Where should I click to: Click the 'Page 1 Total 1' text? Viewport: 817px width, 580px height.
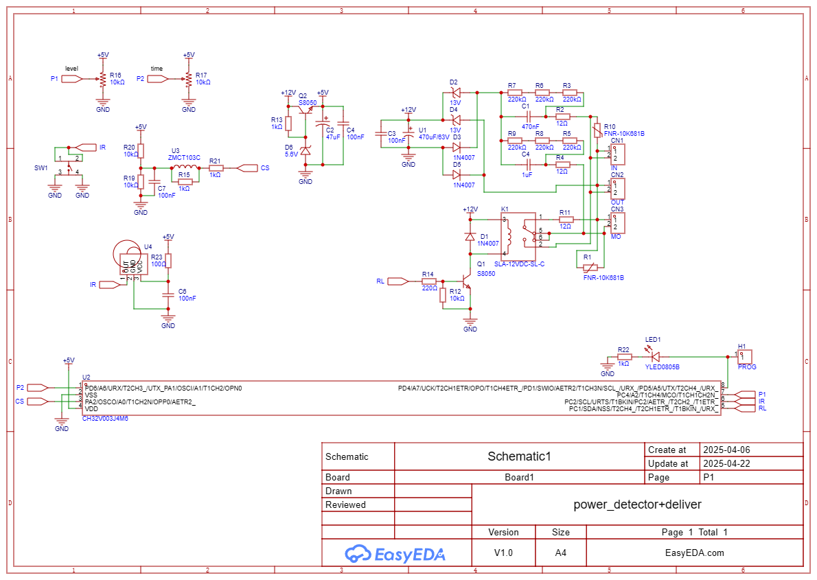tap(695, 532)
